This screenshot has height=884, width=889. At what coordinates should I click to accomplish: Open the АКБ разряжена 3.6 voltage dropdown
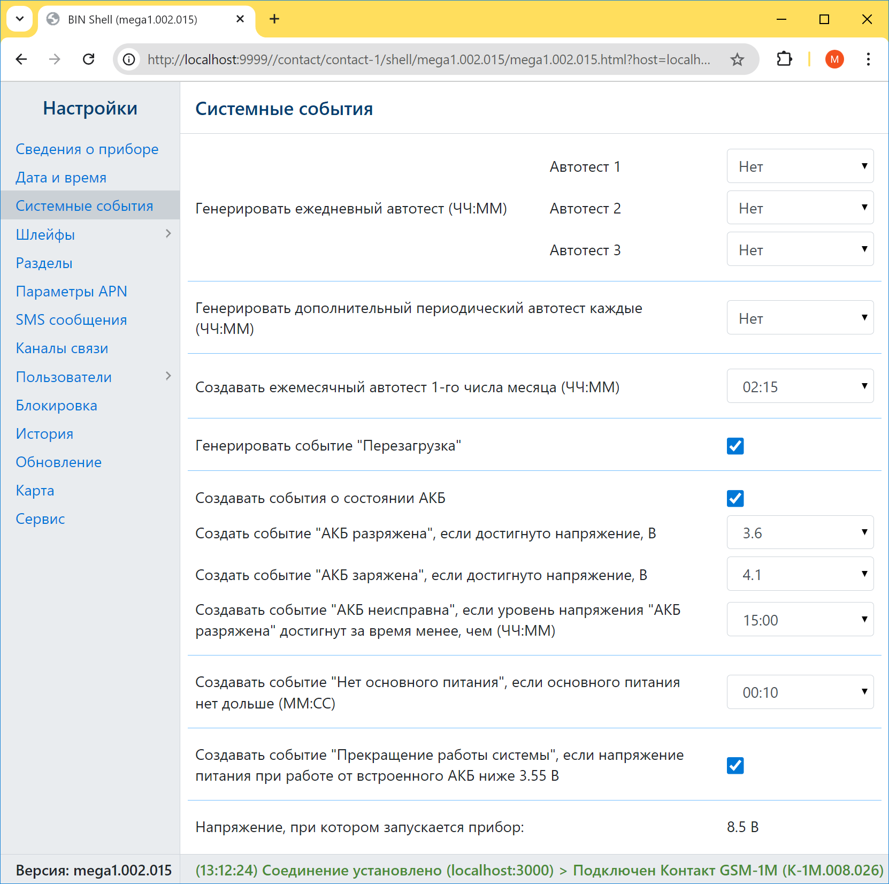click(x=800, y=533)
